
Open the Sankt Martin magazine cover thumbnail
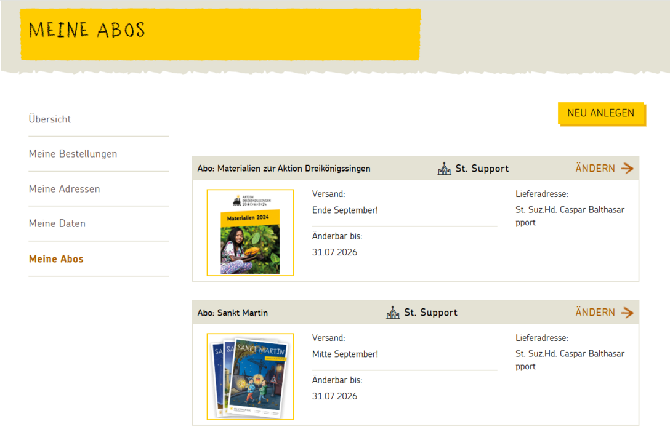tap(250, 377)
